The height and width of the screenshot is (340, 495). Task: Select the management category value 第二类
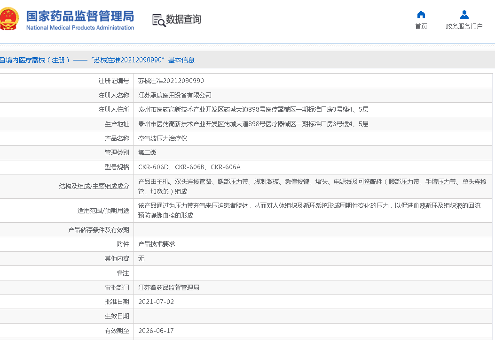(x=147, y=152)
